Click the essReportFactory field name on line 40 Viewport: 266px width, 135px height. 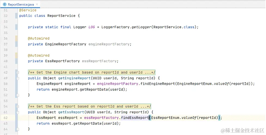99,61
